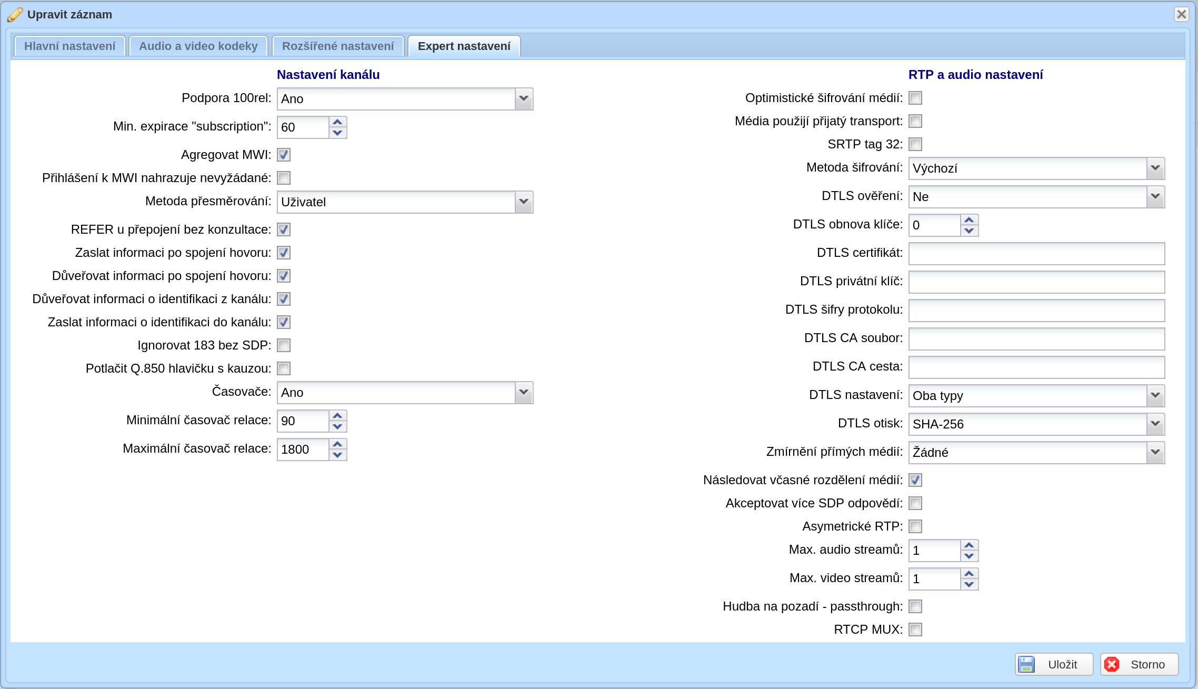Increase Max. video streamů value
The height and width of the screenshot is (689, 1198).
pyautogui.click(x=969, y=574)
